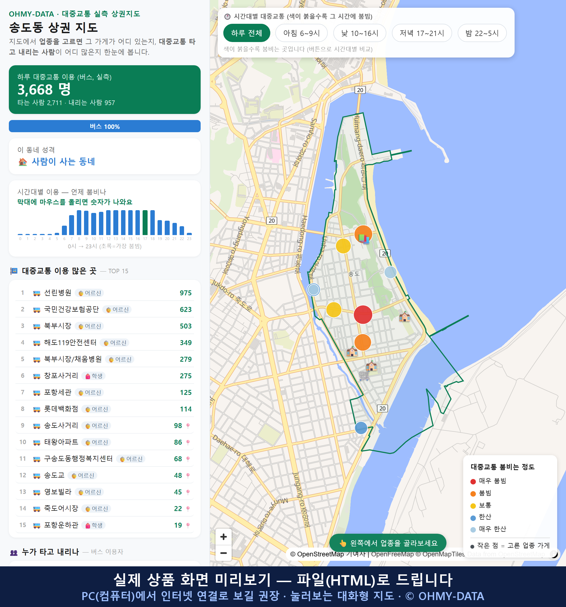Click the 3,668 명 daily ridership figure
The width and height of the screenshot is (566, 607).
click(44, 90)
